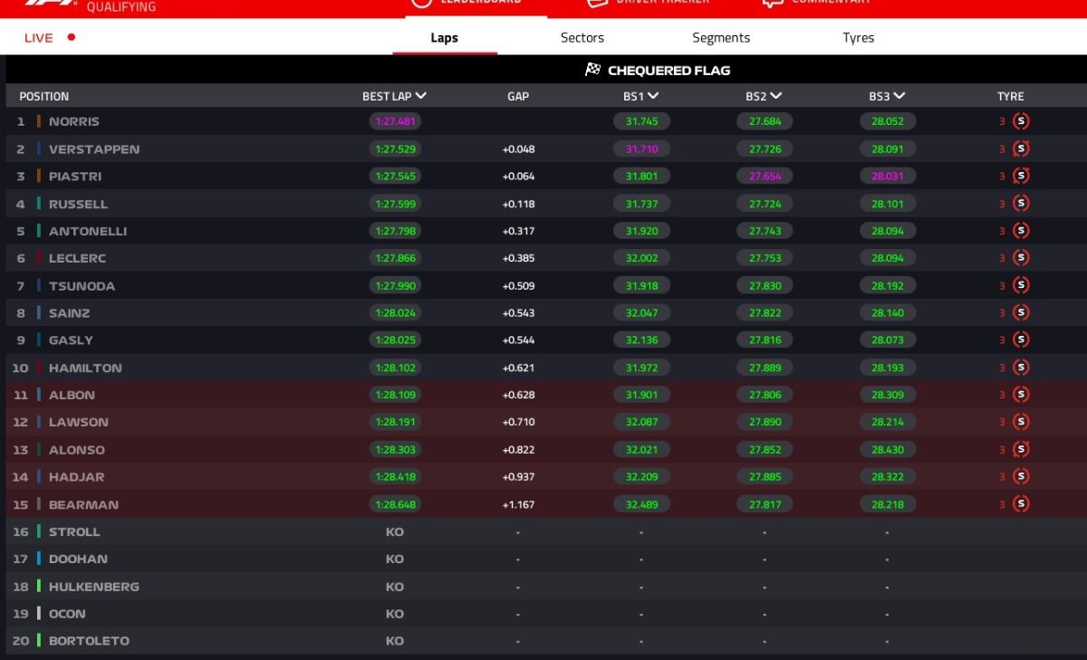Click the soft tyre icon in Hamilton's row
Viewport: 1087px width, 660px height.
coord(1021,368)
